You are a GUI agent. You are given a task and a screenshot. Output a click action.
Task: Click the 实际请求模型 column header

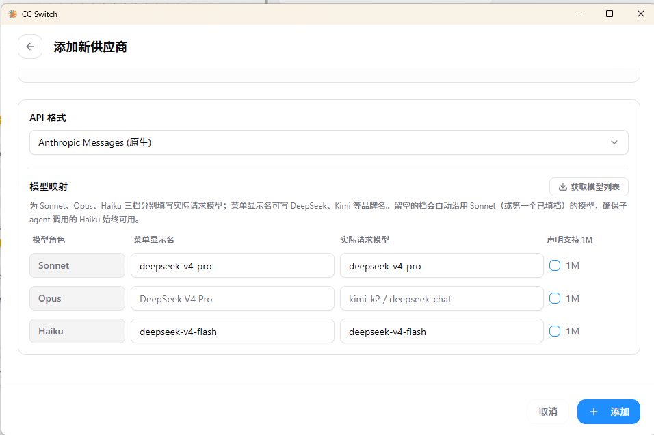365,240
